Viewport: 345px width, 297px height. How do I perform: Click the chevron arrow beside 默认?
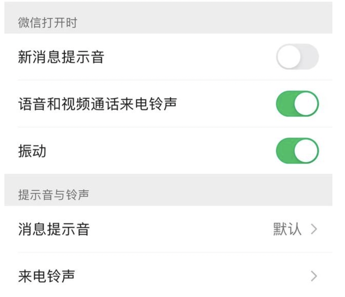point(314,229)
